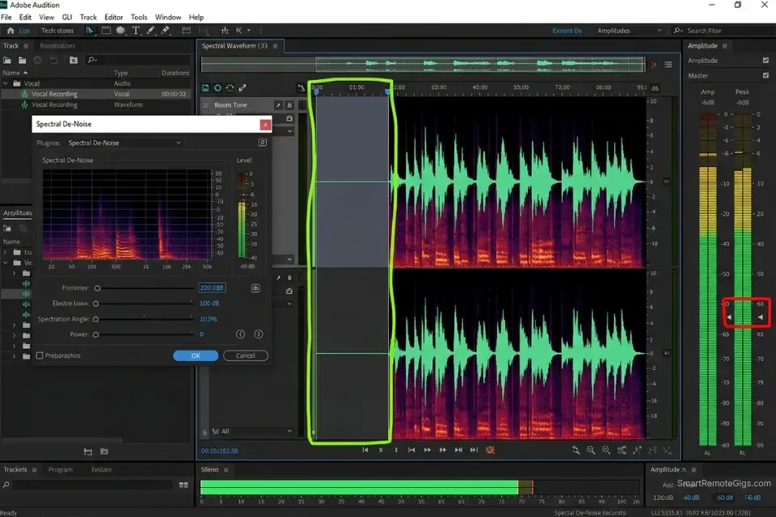
Task: Open the Help menu
Action: pos(196,17)
